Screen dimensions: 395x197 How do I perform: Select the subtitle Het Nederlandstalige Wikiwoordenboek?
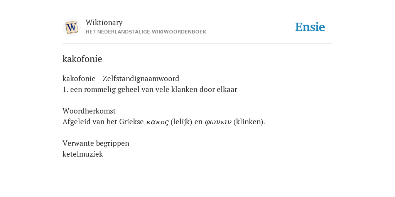tap(146, 32)
